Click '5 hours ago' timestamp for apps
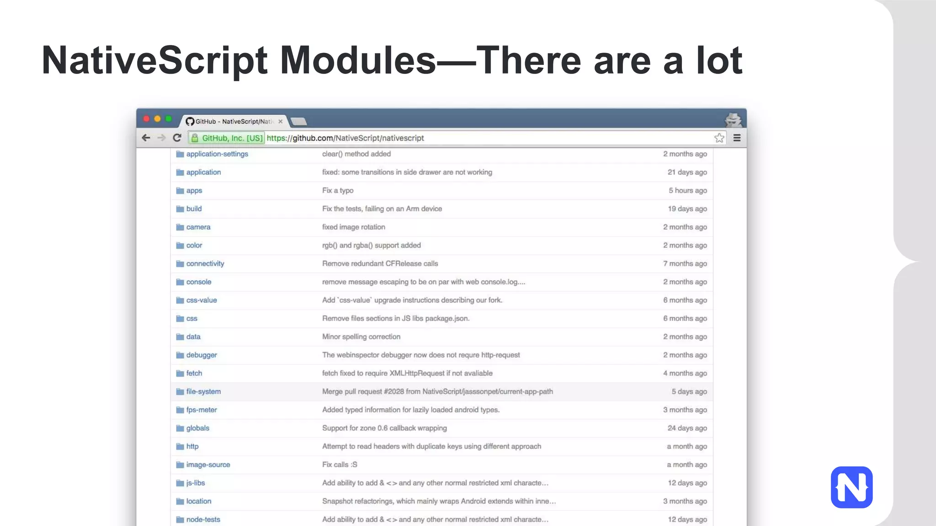 [688, 190]
